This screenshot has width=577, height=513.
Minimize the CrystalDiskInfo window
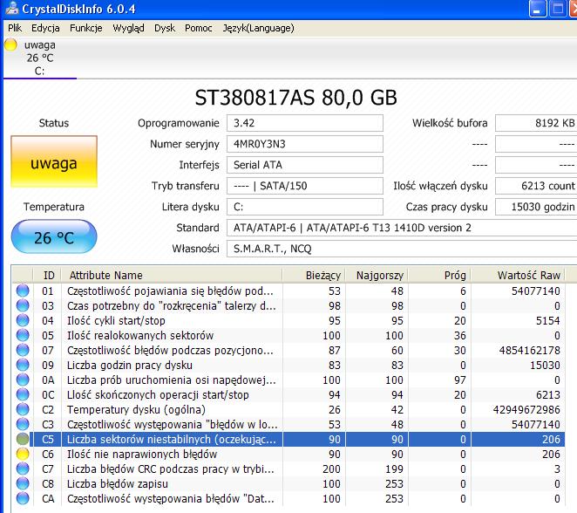point(537,9)
